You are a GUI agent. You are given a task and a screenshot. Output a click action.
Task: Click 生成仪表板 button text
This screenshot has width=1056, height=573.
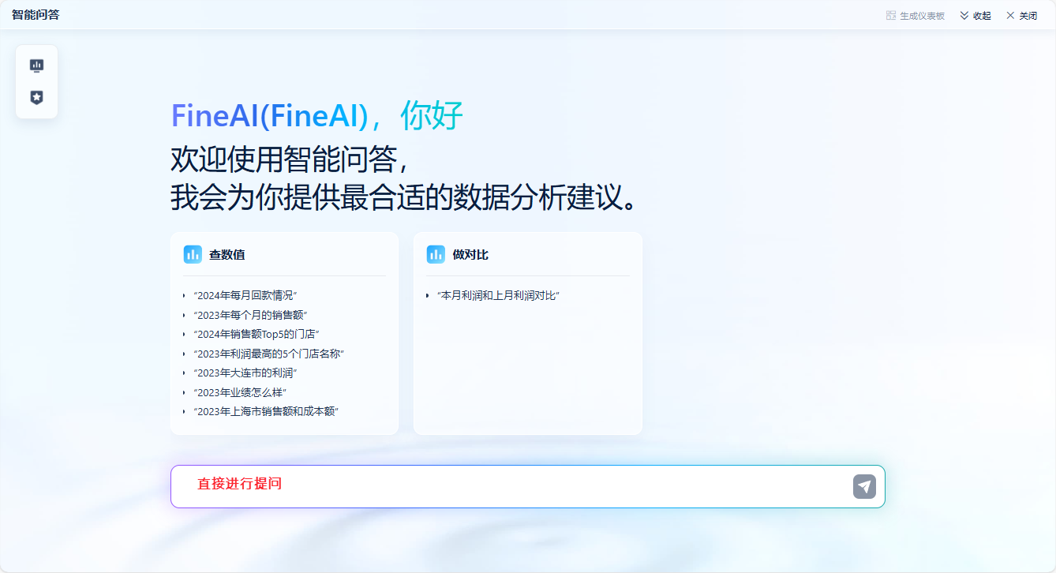coord(922,16)
